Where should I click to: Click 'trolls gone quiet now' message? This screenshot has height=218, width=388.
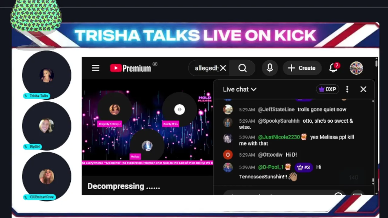322,110
